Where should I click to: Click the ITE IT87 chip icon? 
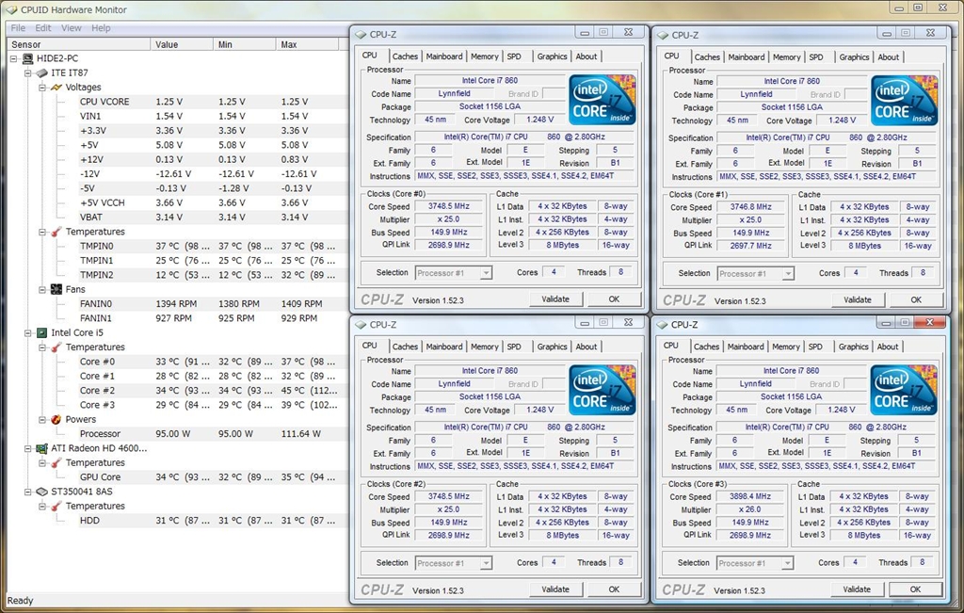41,73
